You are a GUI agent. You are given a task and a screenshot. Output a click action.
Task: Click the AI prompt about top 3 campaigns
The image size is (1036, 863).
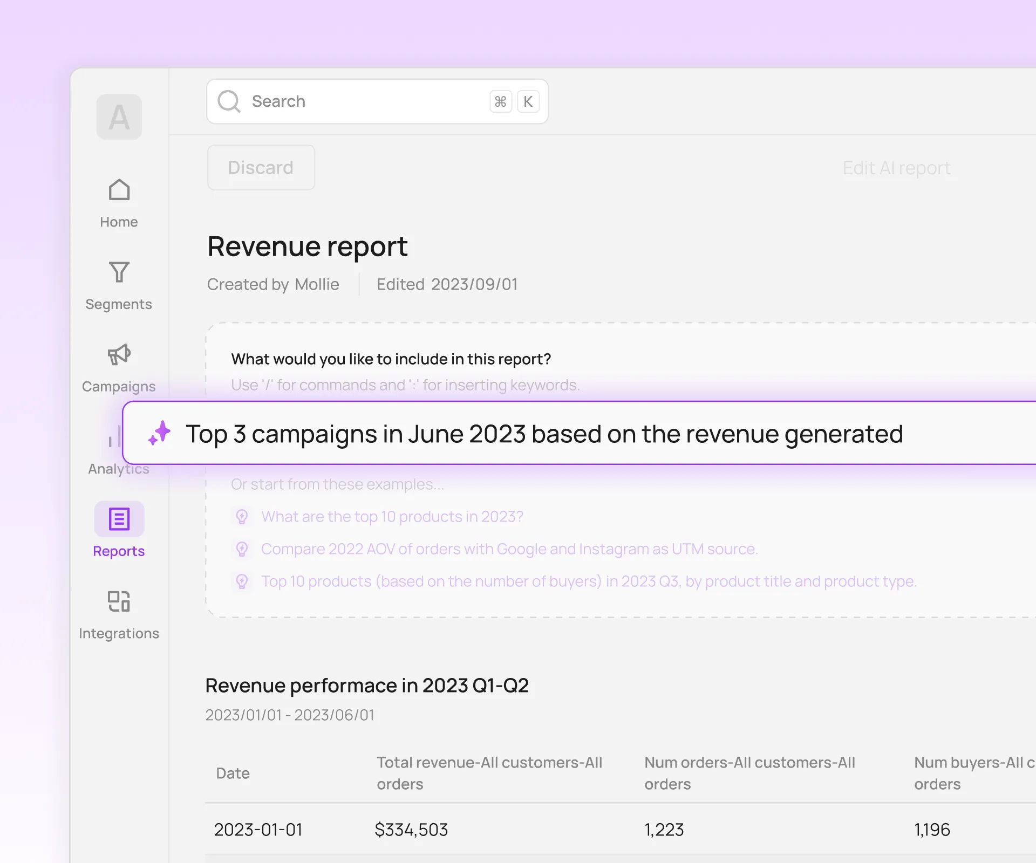coord(544,434)
